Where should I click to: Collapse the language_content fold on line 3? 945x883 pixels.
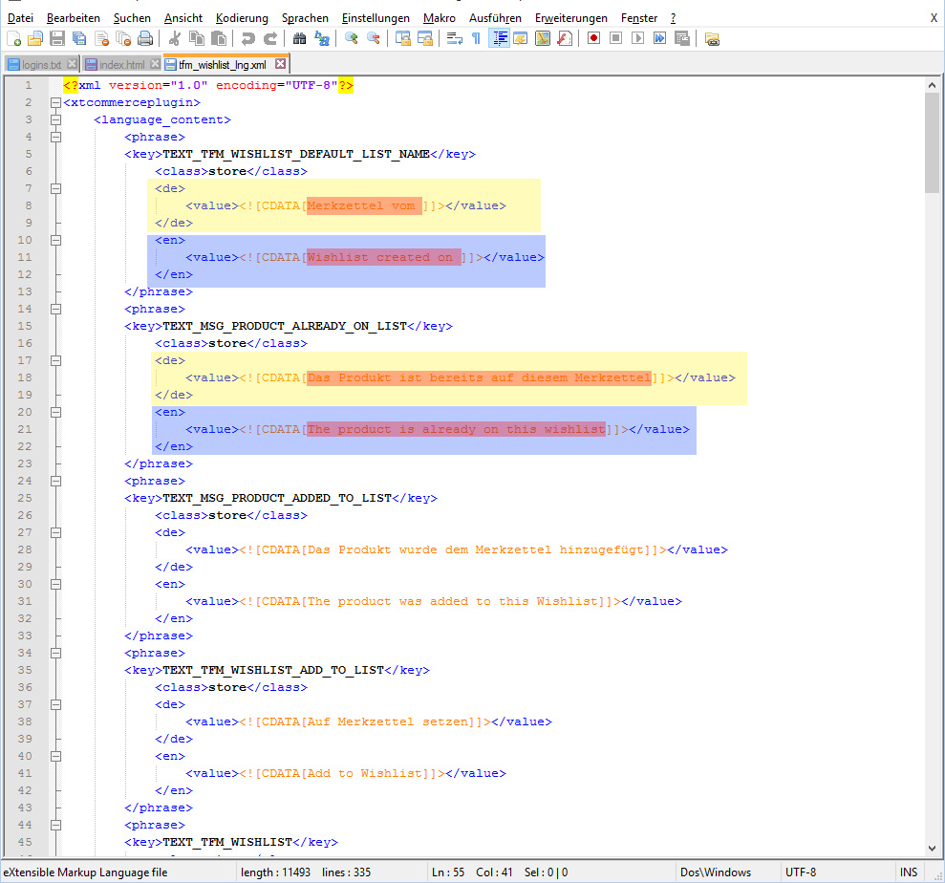coord(55,119)
